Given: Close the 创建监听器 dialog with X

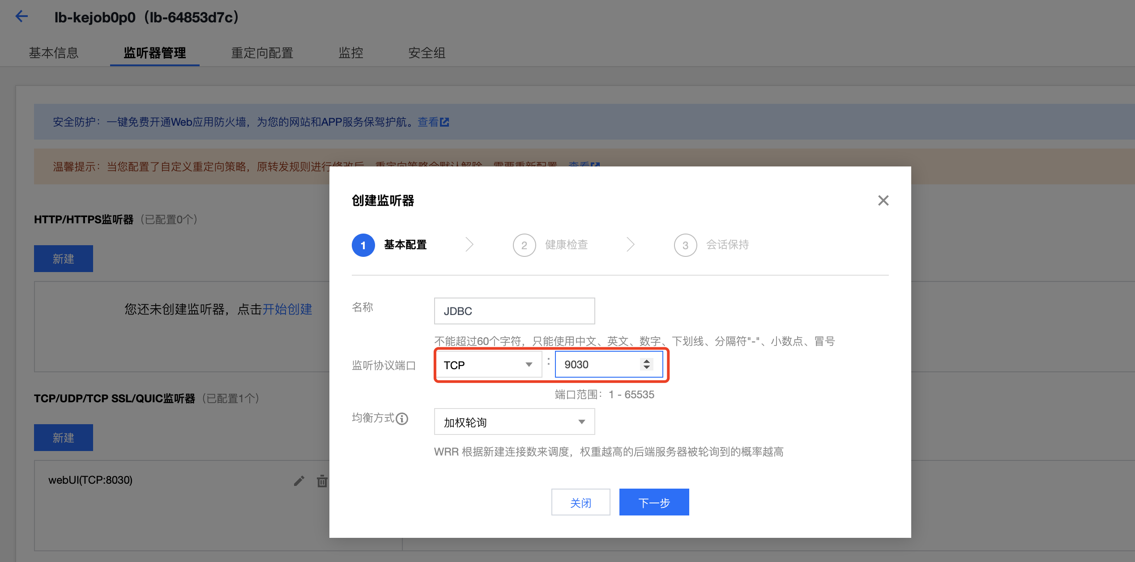Looking at the screenshot, I should (x=883, y=200).
